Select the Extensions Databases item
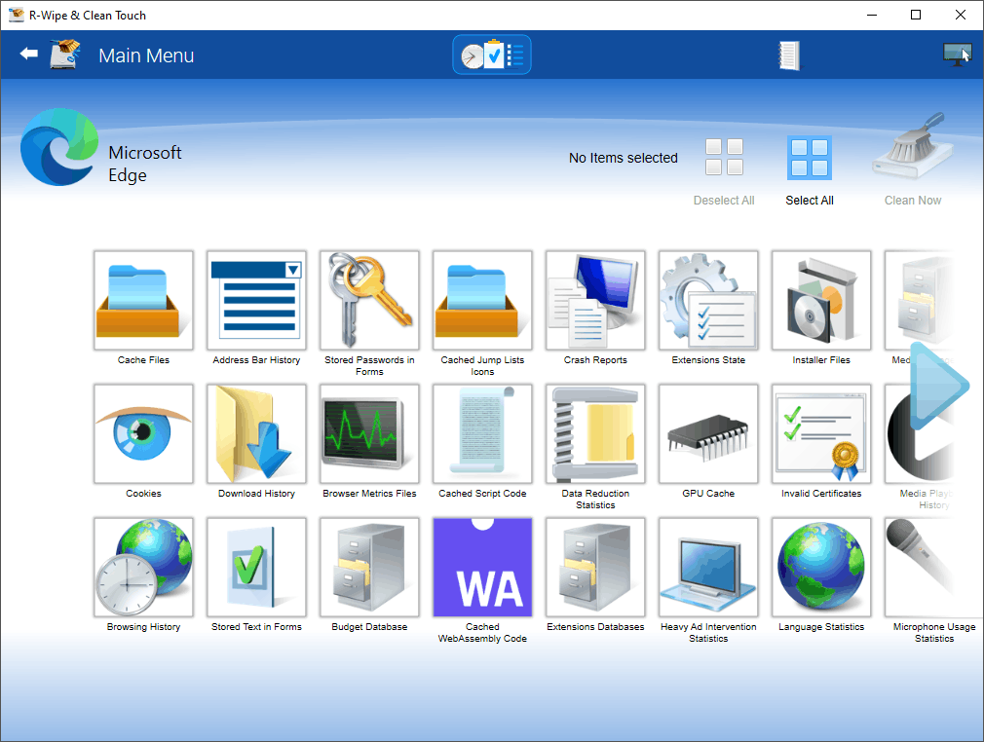The height and width of the screenshot is (742, 984). click(x=595, y=568)
